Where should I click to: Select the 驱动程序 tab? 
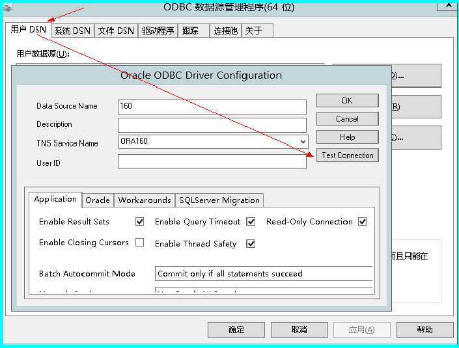click(158, 31)
